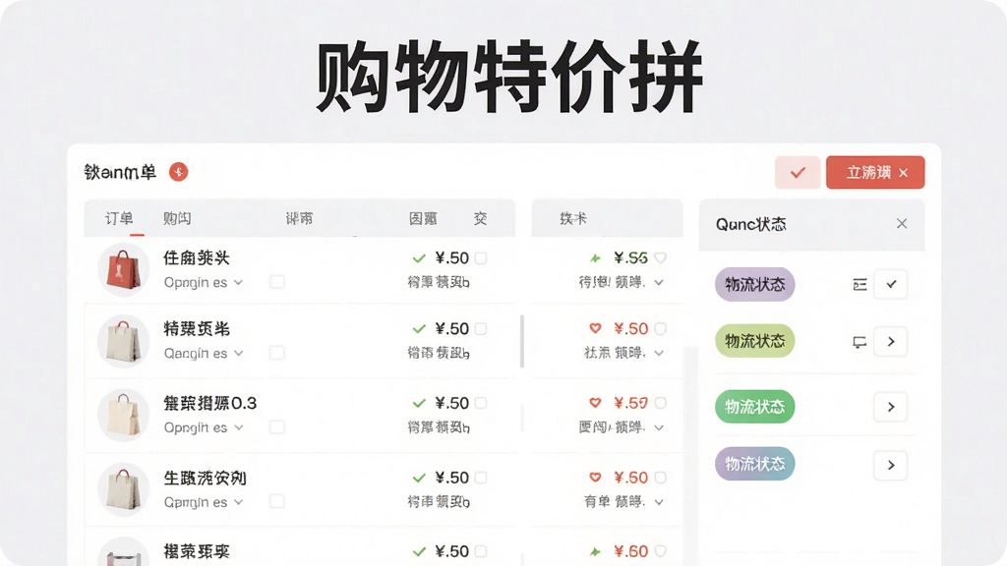Open the red shopping bag thumbnail
The height and width of the screenshot is (566, 1007).
[x=123, y=269]
